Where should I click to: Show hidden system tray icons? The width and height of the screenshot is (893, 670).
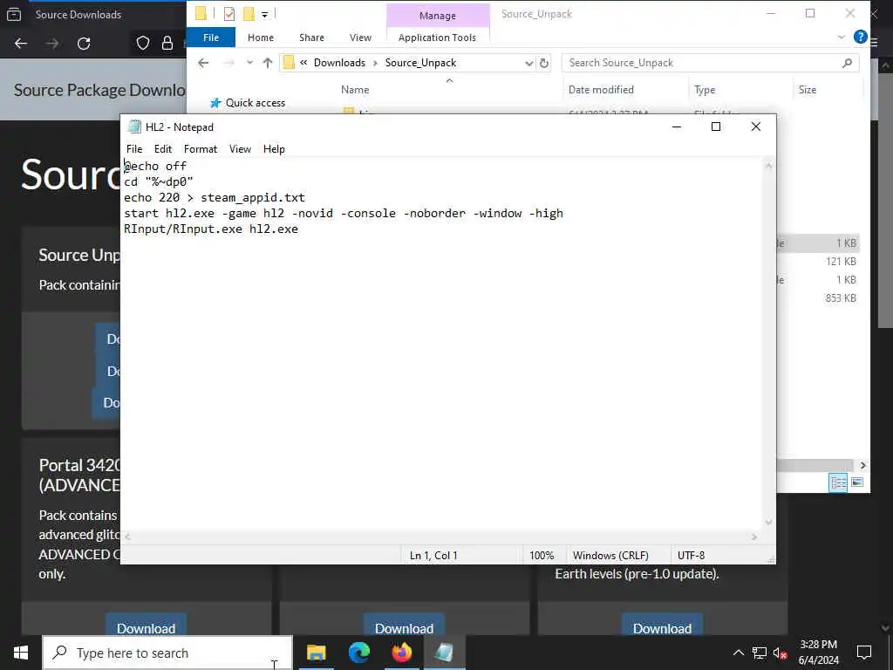738,653
